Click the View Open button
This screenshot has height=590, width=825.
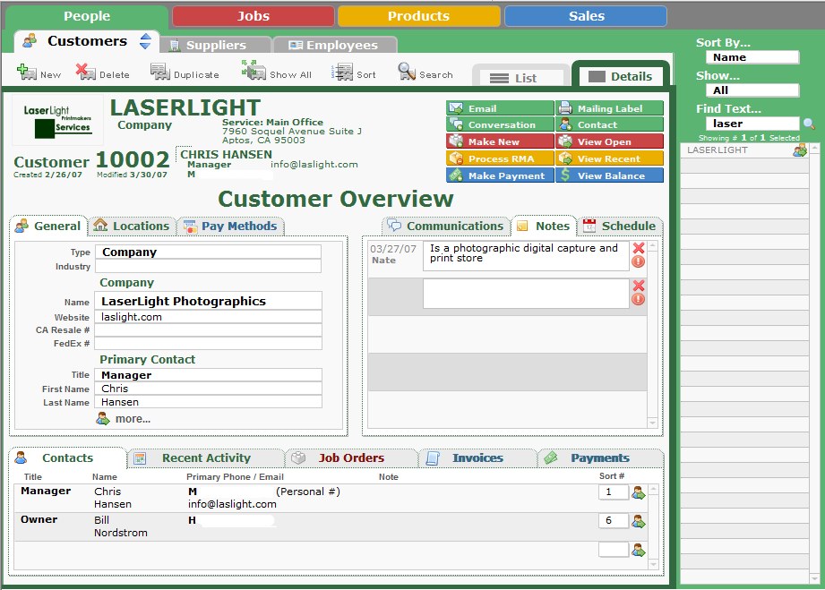coord(609,141)
